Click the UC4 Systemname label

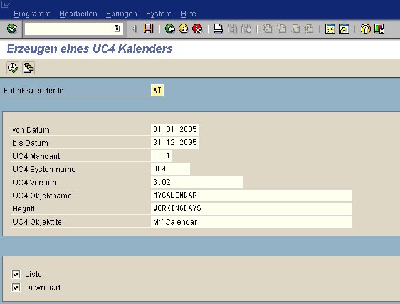coord(44,170)
